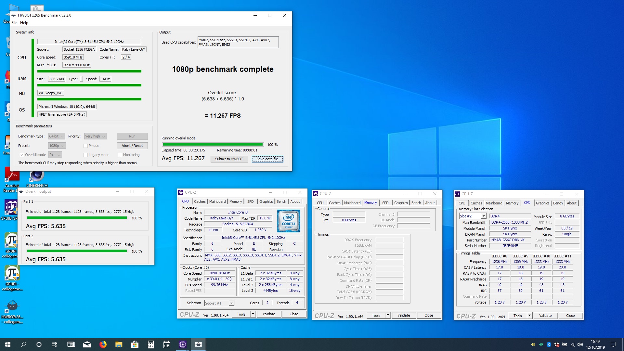The height and width of the screenshot is (351, 624).
Task: Open Calculator from the taskbar
Action: point(150,344)
